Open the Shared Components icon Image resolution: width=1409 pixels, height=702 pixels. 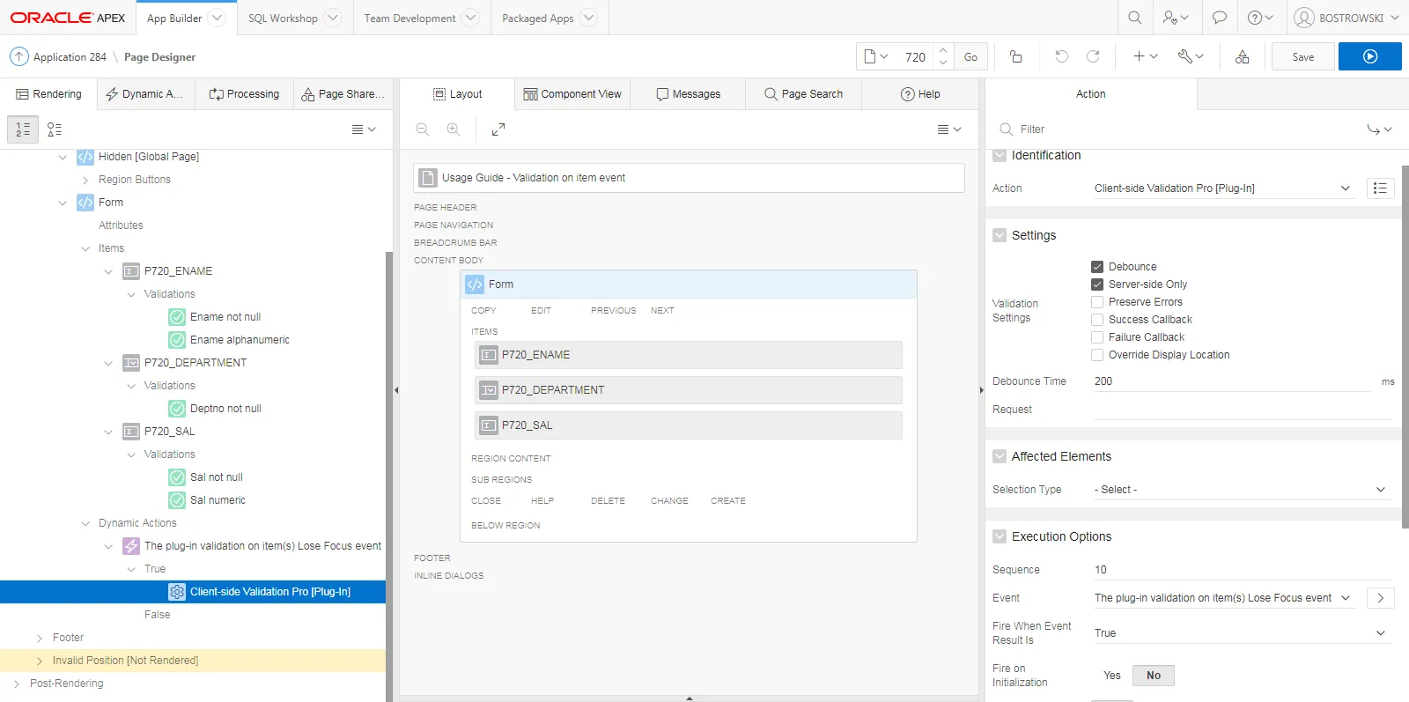tap(1242, 56)
